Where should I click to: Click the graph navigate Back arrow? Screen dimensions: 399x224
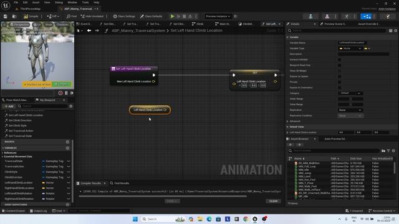coord(89,30)
